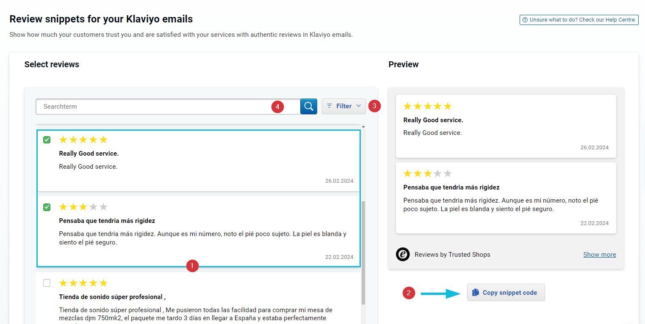Click the Preview heading
Image resolution: width=645 pixels, height=324 pixels.
point(404,64)
